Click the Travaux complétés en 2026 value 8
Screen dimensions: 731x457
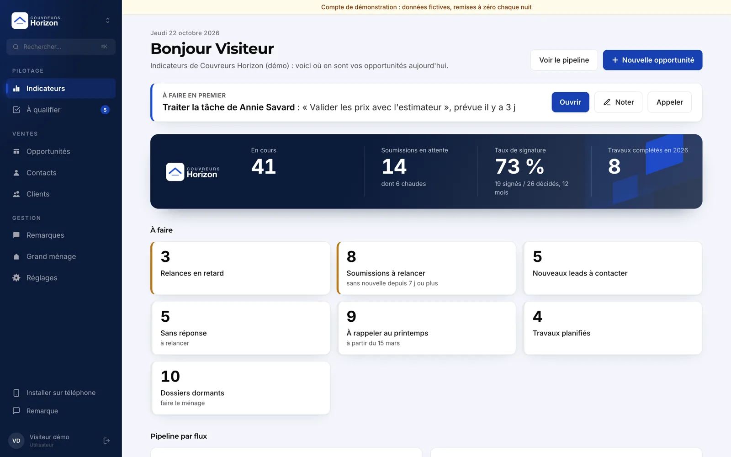click(x=614, y=166)
